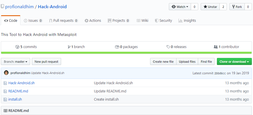The width and height of the screenshot is (253, 115).
Task: Click profionaldhim's avatar in commit bar
Action: pos(6,73)
